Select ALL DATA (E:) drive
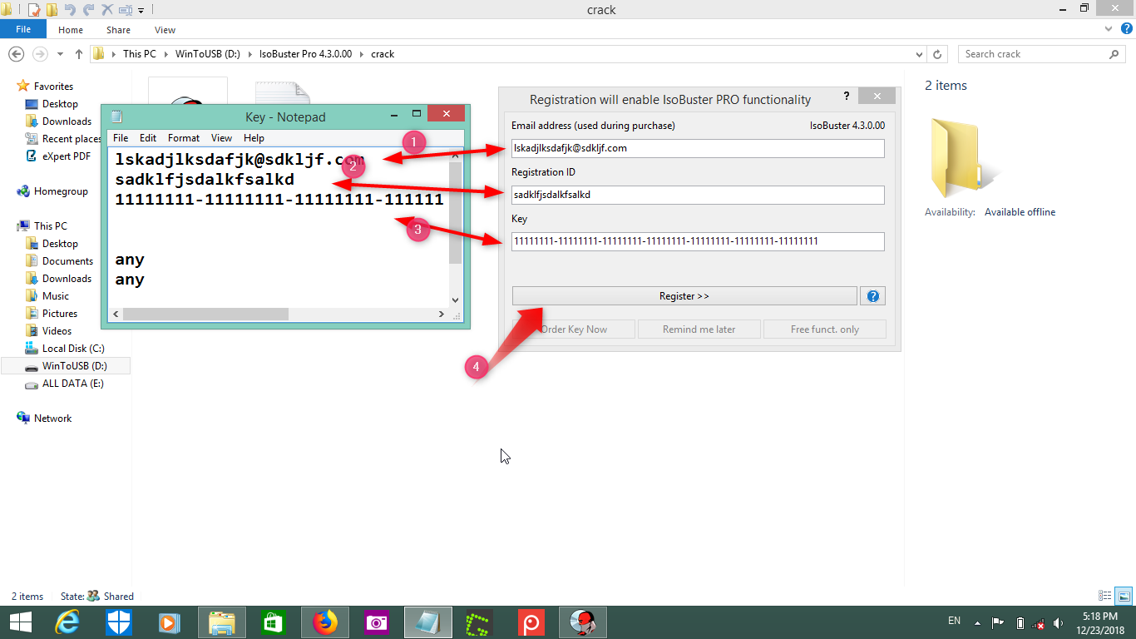This screenshot has height=639, width=1136. point(73,384)
